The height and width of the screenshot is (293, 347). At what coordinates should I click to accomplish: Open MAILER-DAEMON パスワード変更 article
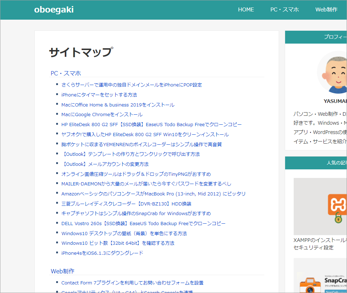pos(146,184)
